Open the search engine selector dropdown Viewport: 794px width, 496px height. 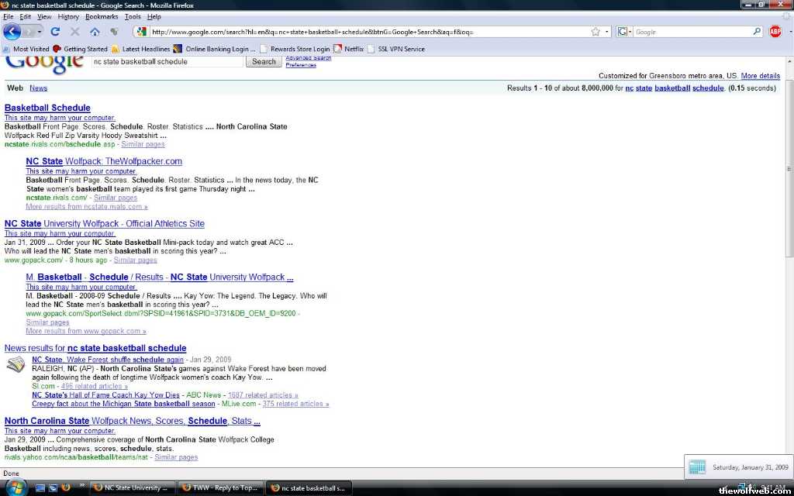pyautogui.click(x=625, y=32)
